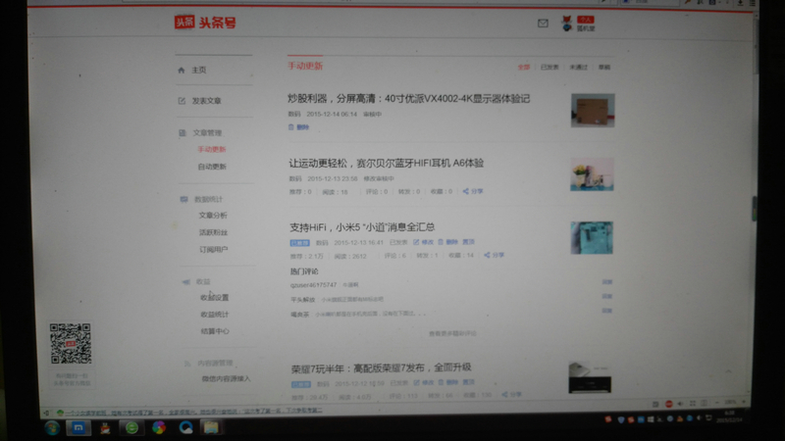Click the taskbar clock
This screenshot has height=441, width=785.
(729, 416)
